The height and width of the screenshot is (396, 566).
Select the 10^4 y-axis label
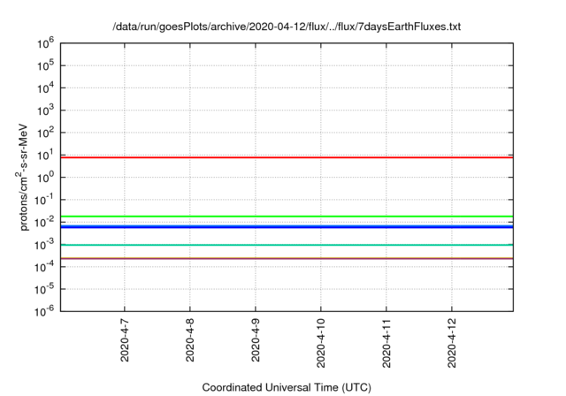tap(45, 88)
